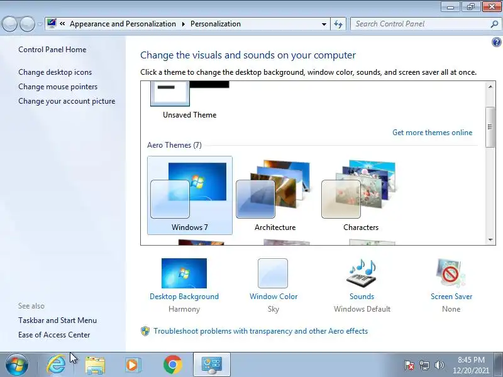Click the refresh button beside address bar
Viewport: 503px width, 377px height.
click(x=338, y=24)
